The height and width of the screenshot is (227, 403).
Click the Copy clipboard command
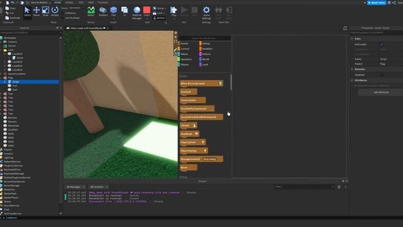click(x=10, y=8)
